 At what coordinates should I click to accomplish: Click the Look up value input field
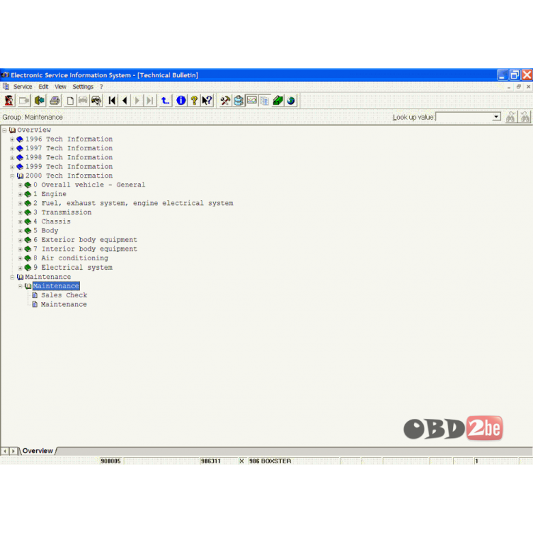coord(465,117)
